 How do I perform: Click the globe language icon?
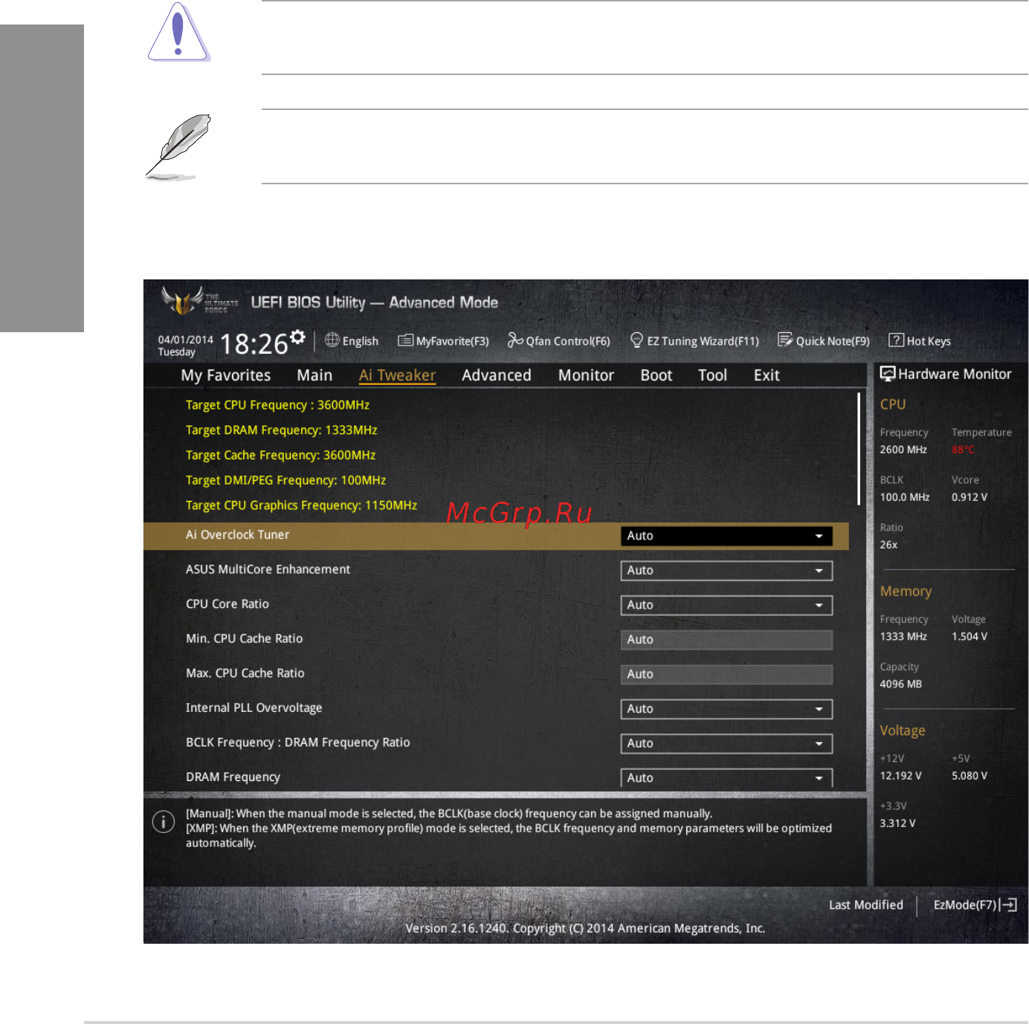[x=332, y=340]
